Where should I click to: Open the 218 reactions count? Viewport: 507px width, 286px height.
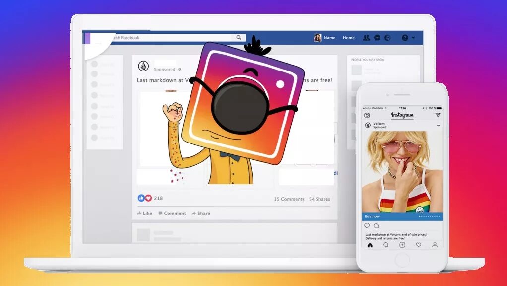point(158,198)
